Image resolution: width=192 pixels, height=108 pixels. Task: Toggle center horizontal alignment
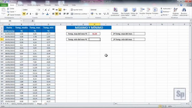click(57, 14)
